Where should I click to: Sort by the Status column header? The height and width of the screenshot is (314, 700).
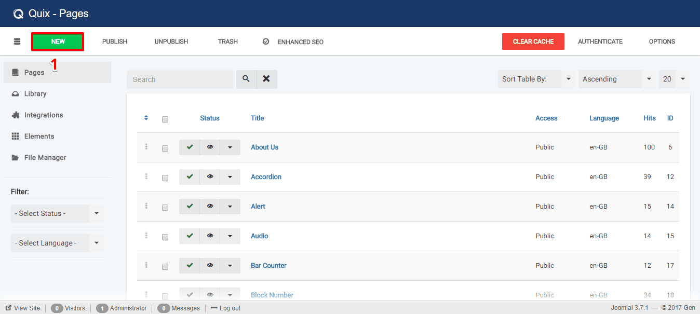tap(210, 118)
